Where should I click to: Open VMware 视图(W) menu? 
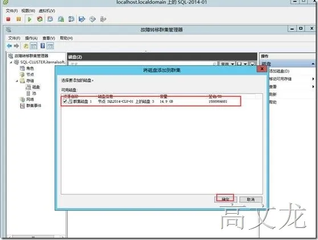28,11
